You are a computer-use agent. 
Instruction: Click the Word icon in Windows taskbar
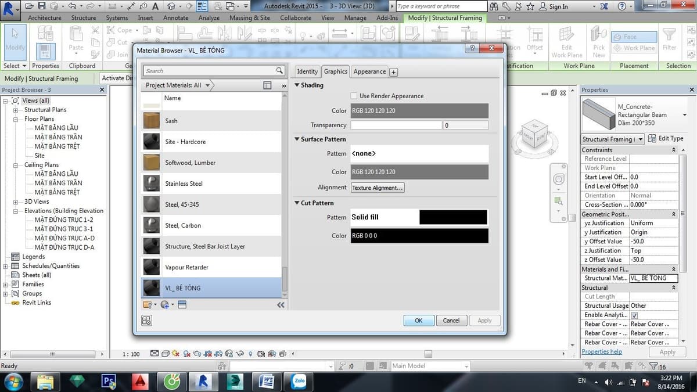tap(268, 381)
